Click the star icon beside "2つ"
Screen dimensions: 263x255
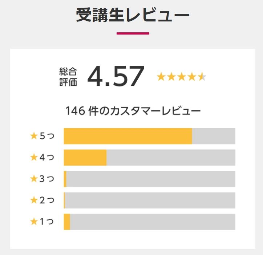34,200
